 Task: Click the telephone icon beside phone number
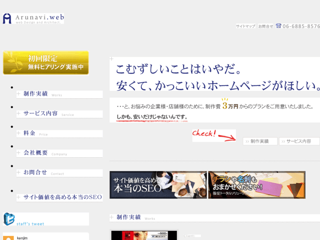click(x=279, y=26)
